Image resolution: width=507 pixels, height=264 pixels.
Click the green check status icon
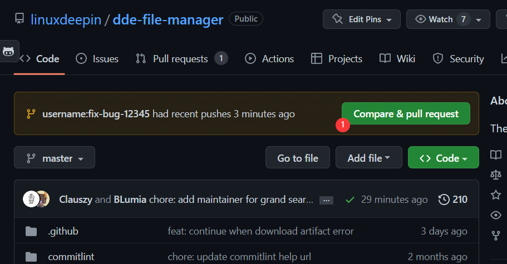coord(350,200)
